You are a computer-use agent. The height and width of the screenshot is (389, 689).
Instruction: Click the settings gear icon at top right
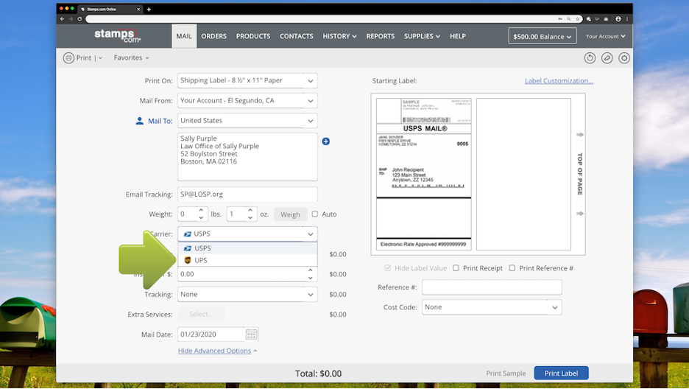pos(624,58)
